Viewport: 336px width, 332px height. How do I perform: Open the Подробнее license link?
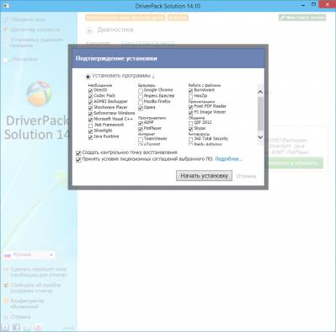click(x=228, y=159)
